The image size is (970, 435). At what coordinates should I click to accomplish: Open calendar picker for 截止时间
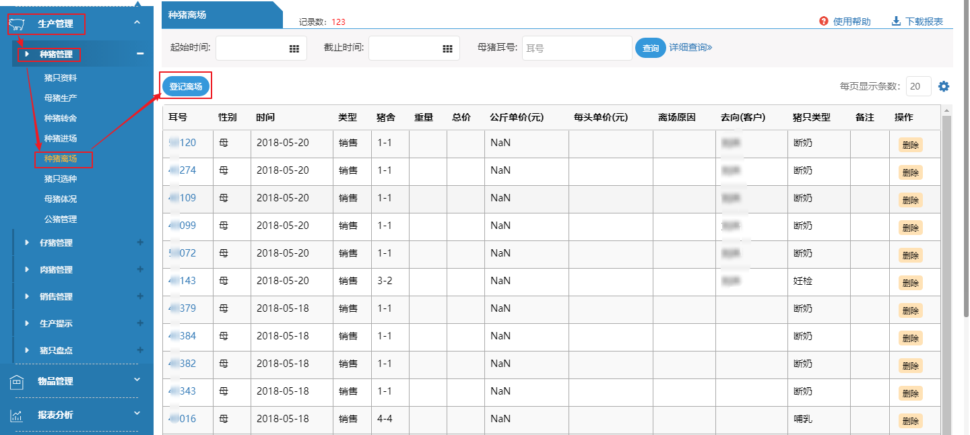[x=447, y=48]
